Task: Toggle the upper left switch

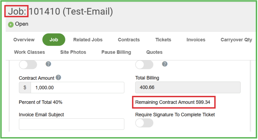Action: click(28, 64)
